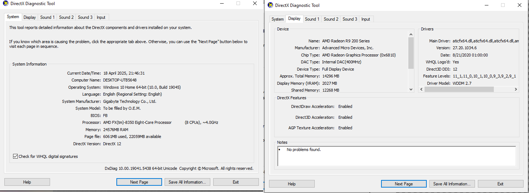Click computer name DESKTOP-UTB5648
This screenshot has height=193, width=529.
click(120, 80)
